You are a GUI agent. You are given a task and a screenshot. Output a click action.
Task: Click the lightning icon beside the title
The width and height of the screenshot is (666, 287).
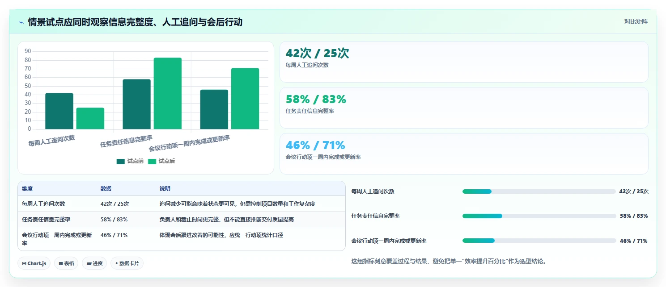21,22
